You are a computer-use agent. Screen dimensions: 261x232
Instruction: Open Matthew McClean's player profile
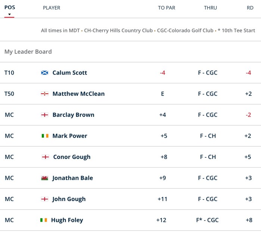(78, 94)
